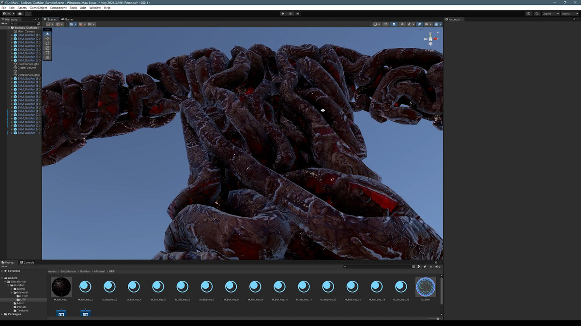Click the cloud services icon
The height and width of the screenshot is (326, 581).
[20, 14]
